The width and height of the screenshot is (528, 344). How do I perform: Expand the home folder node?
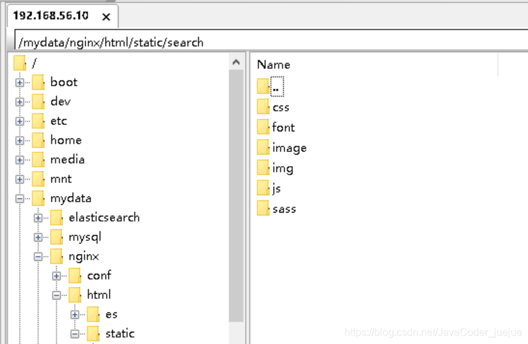point(19,140)
